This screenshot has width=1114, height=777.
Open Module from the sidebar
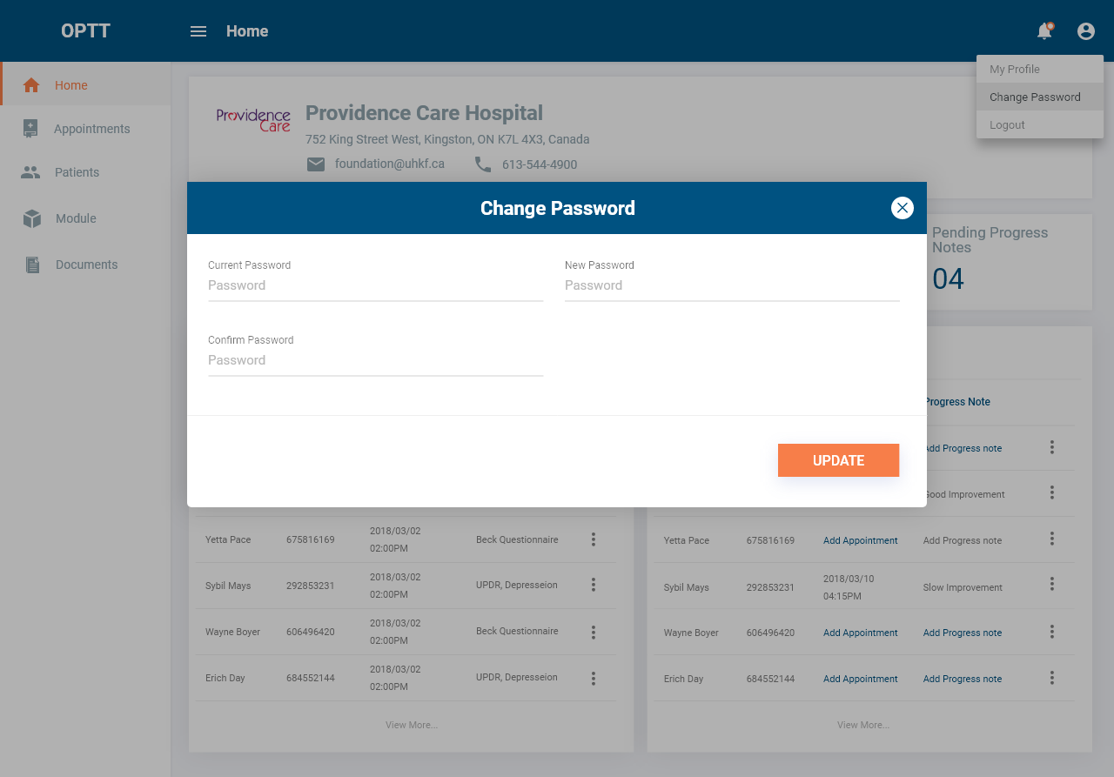pyautogui.click(x=76, y=218)
